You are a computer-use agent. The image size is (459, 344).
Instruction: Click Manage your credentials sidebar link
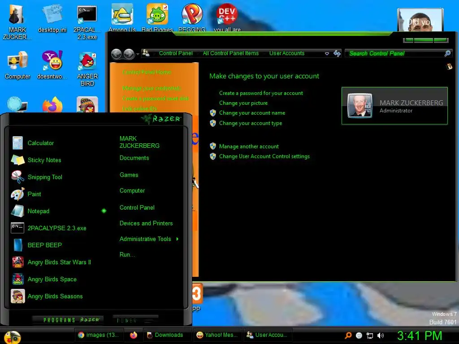coord(152,88)
